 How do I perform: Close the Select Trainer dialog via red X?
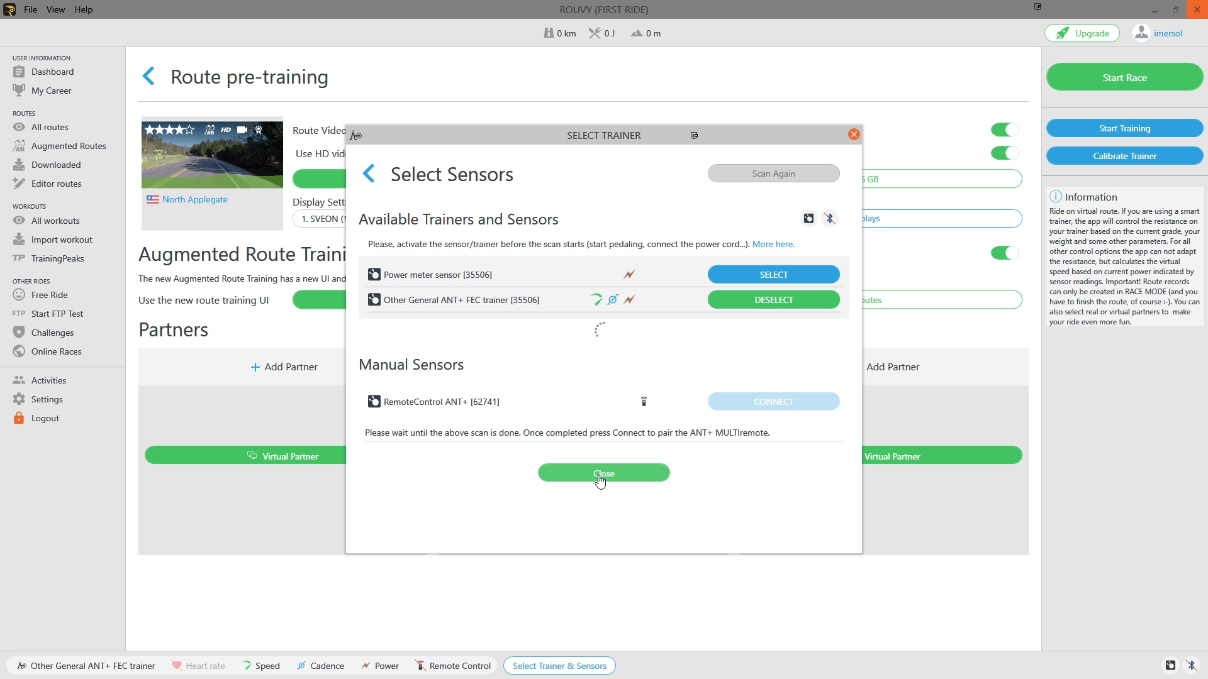(854, 135)
